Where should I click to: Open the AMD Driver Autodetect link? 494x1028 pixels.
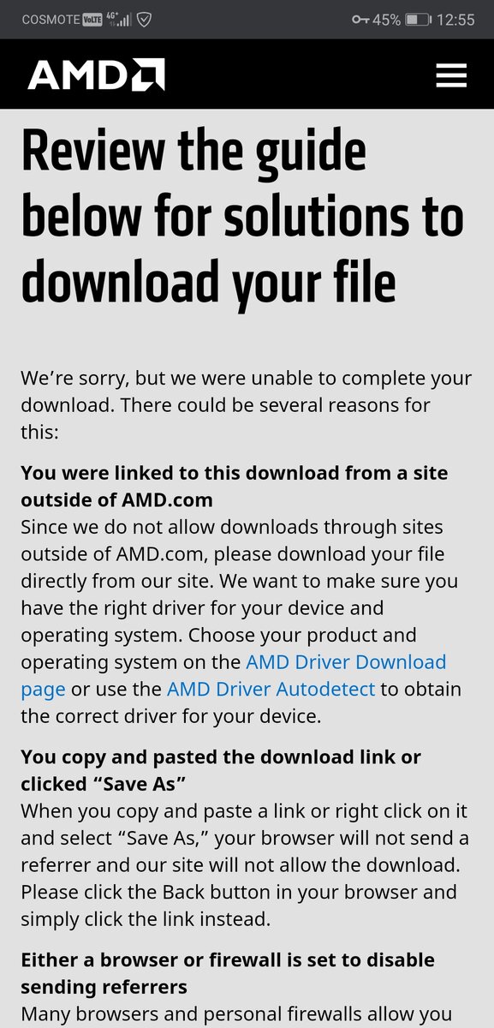271,689
